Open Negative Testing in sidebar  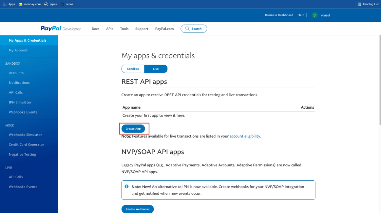coord(22,154)
